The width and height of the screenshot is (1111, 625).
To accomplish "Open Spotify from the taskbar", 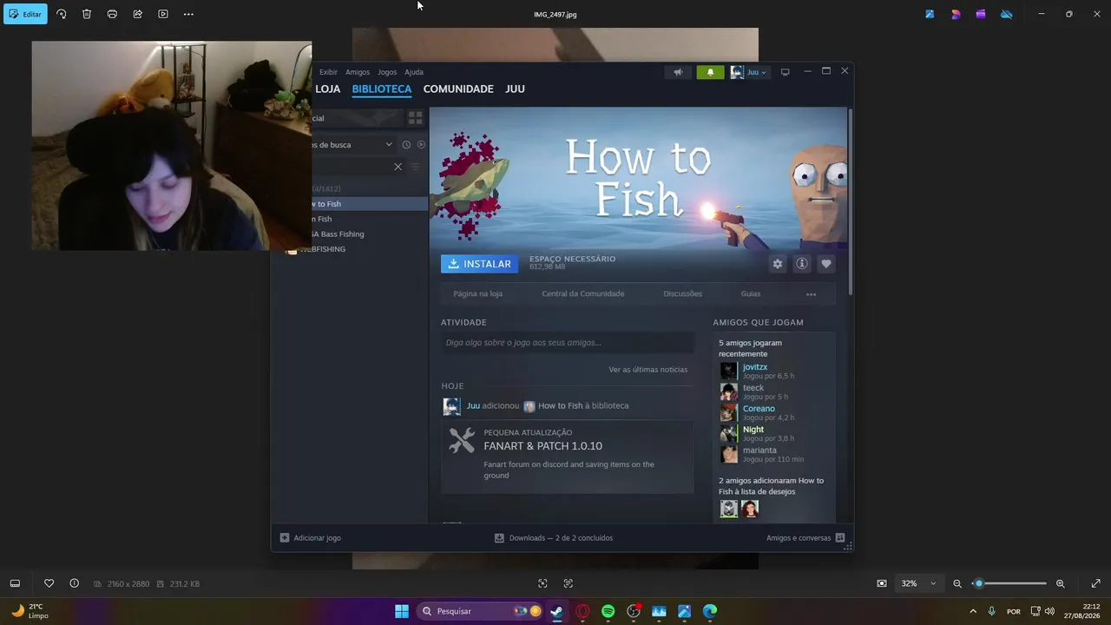I will pyautogui.click(x=608, y=611).
